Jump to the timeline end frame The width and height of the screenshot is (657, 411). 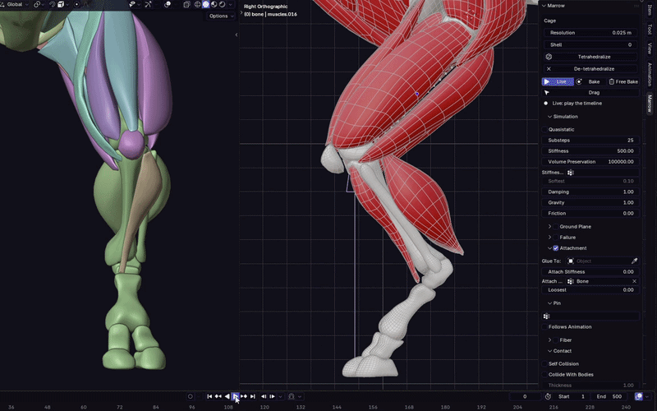coord(253,396)
